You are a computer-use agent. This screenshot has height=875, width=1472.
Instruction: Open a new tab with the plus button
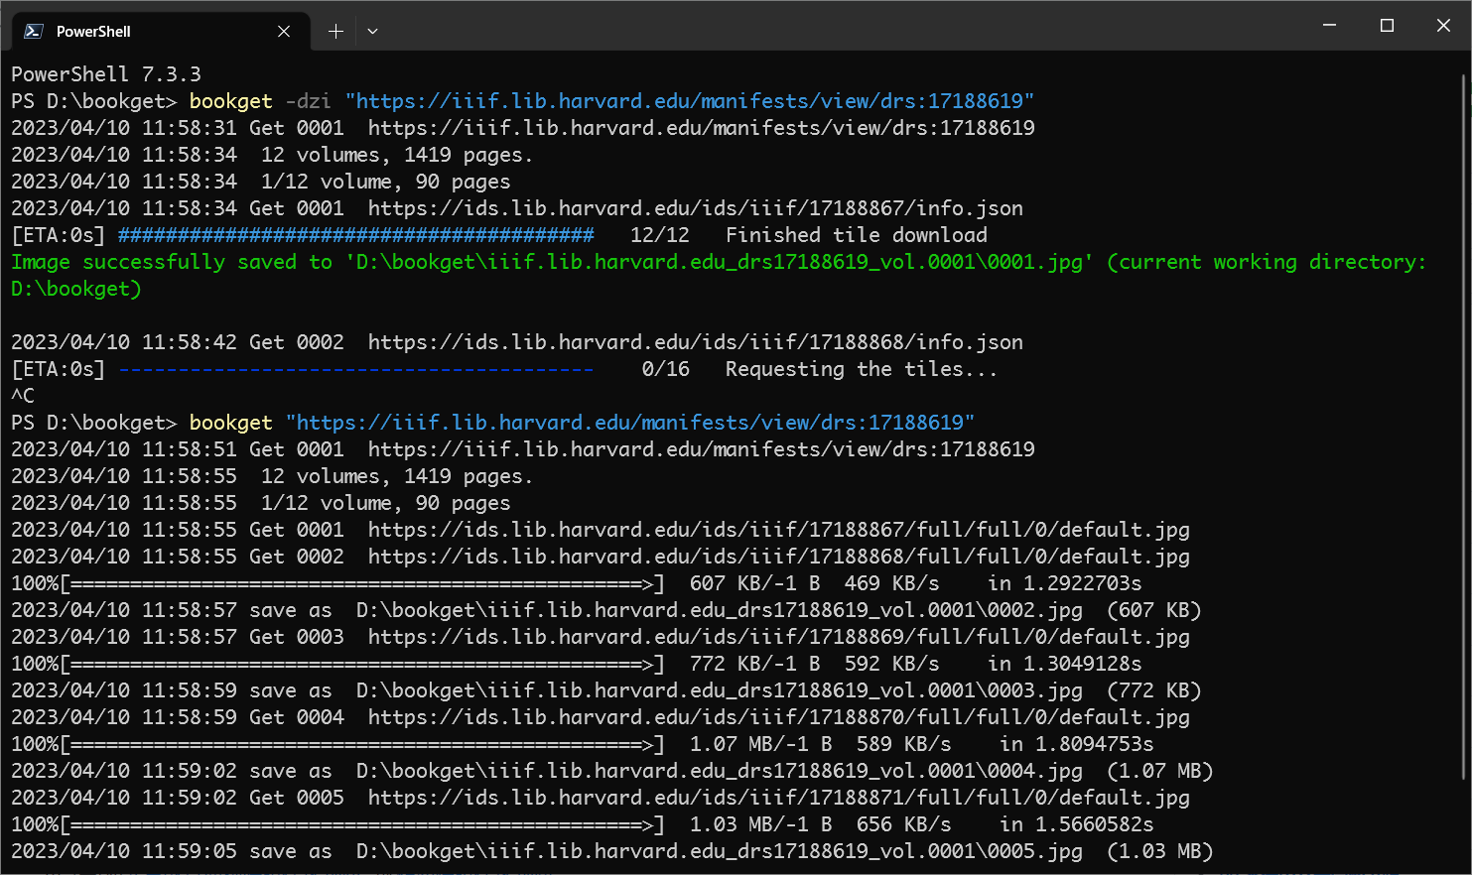(335, 32)
